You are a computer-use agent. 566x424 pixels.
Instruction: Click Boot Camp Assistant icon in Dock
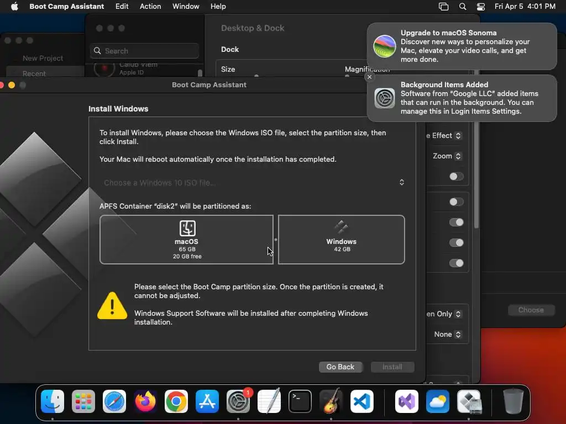[x=469, y=401]
